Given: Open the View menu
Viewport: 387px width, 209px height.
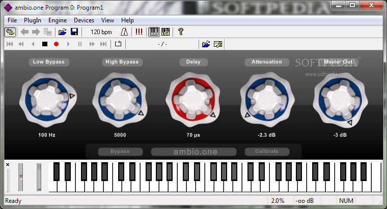Looking at the screenshot, I should (107, 20).
